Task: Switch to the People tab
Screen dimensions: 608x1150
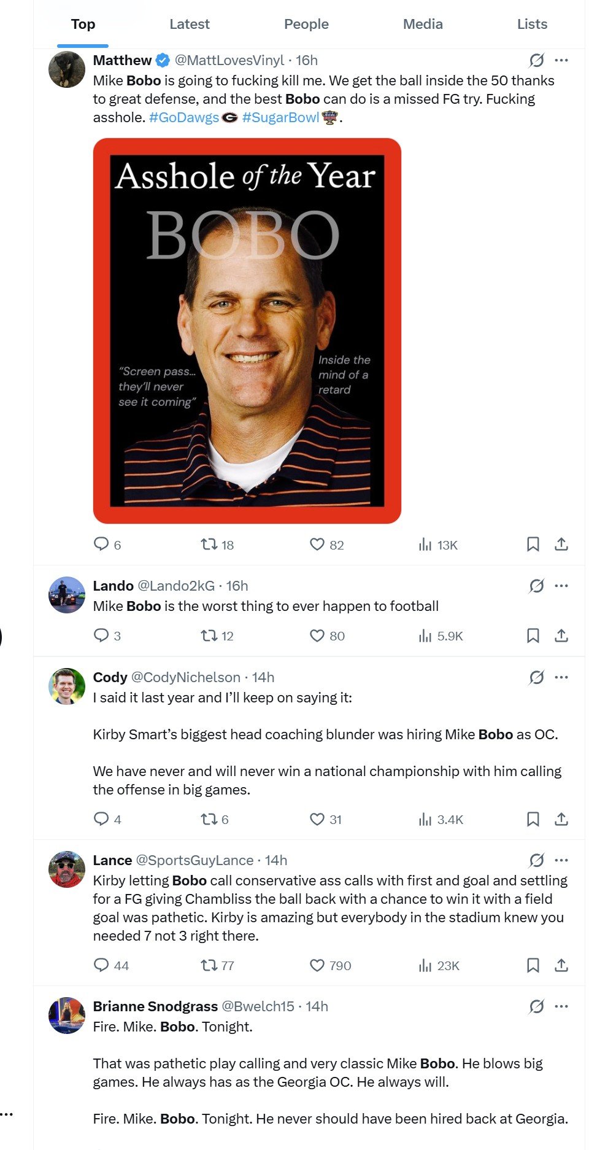Action: pyautogui.click(x=306, y=25)
